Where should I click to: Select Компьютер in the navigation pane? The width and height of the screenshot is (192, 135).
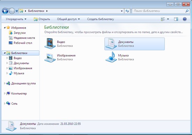tap(19, 93)
